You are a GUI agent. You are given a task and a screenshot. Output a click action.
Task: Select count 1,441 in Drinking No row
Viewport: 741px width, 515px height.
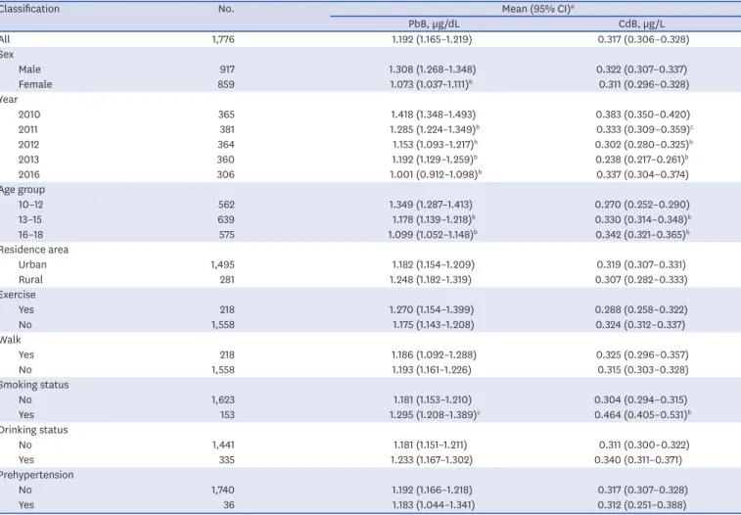pos(223,445)
